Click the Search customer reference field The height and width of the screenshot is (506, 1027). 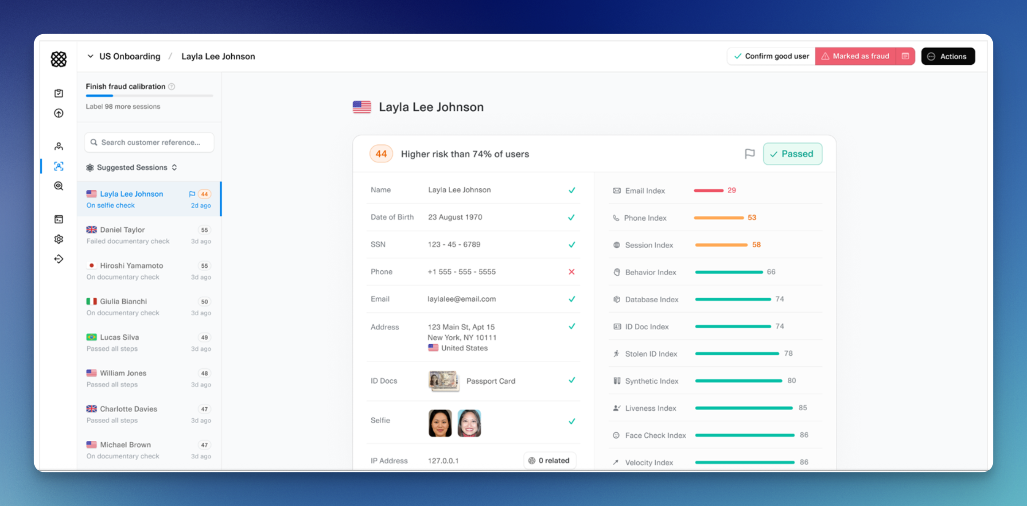point(150,142)
